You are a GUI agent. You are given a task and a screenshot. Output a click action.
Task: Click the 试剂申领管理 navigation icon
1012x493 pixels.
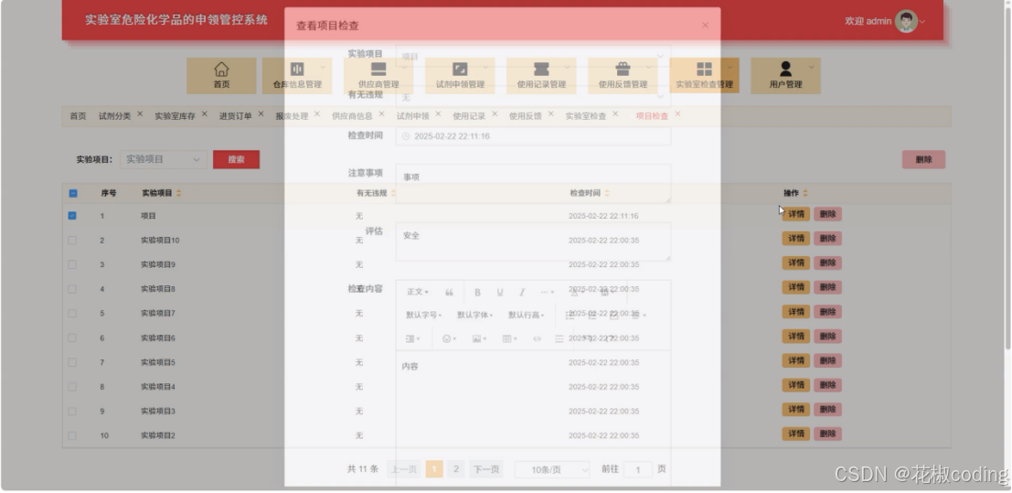tap(460, 70)
